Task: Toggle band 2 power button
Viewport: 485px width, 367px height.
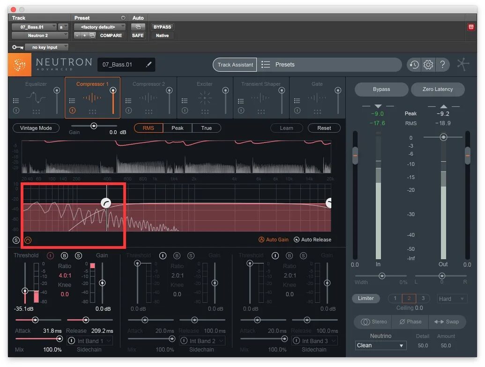Action: click(163, 255)
